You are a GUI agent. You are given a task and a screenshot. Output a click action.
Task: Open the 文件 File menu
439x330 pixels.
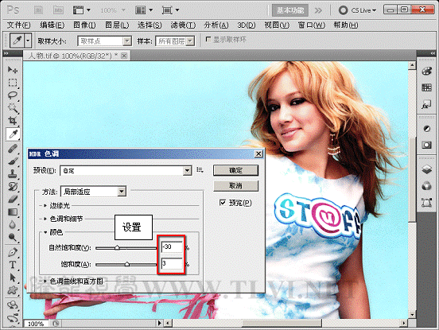pyautogui.click(x=18, y=25)
